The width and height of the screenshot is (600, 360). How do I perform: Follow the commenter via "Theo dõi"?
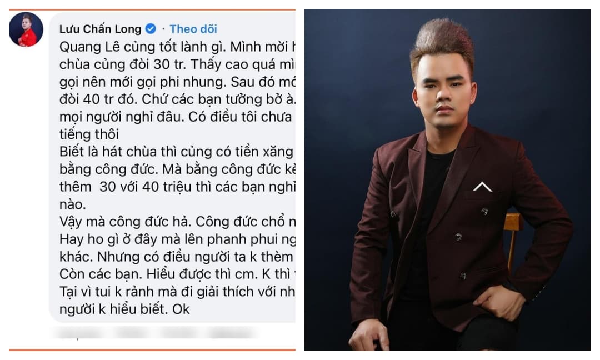193,29
